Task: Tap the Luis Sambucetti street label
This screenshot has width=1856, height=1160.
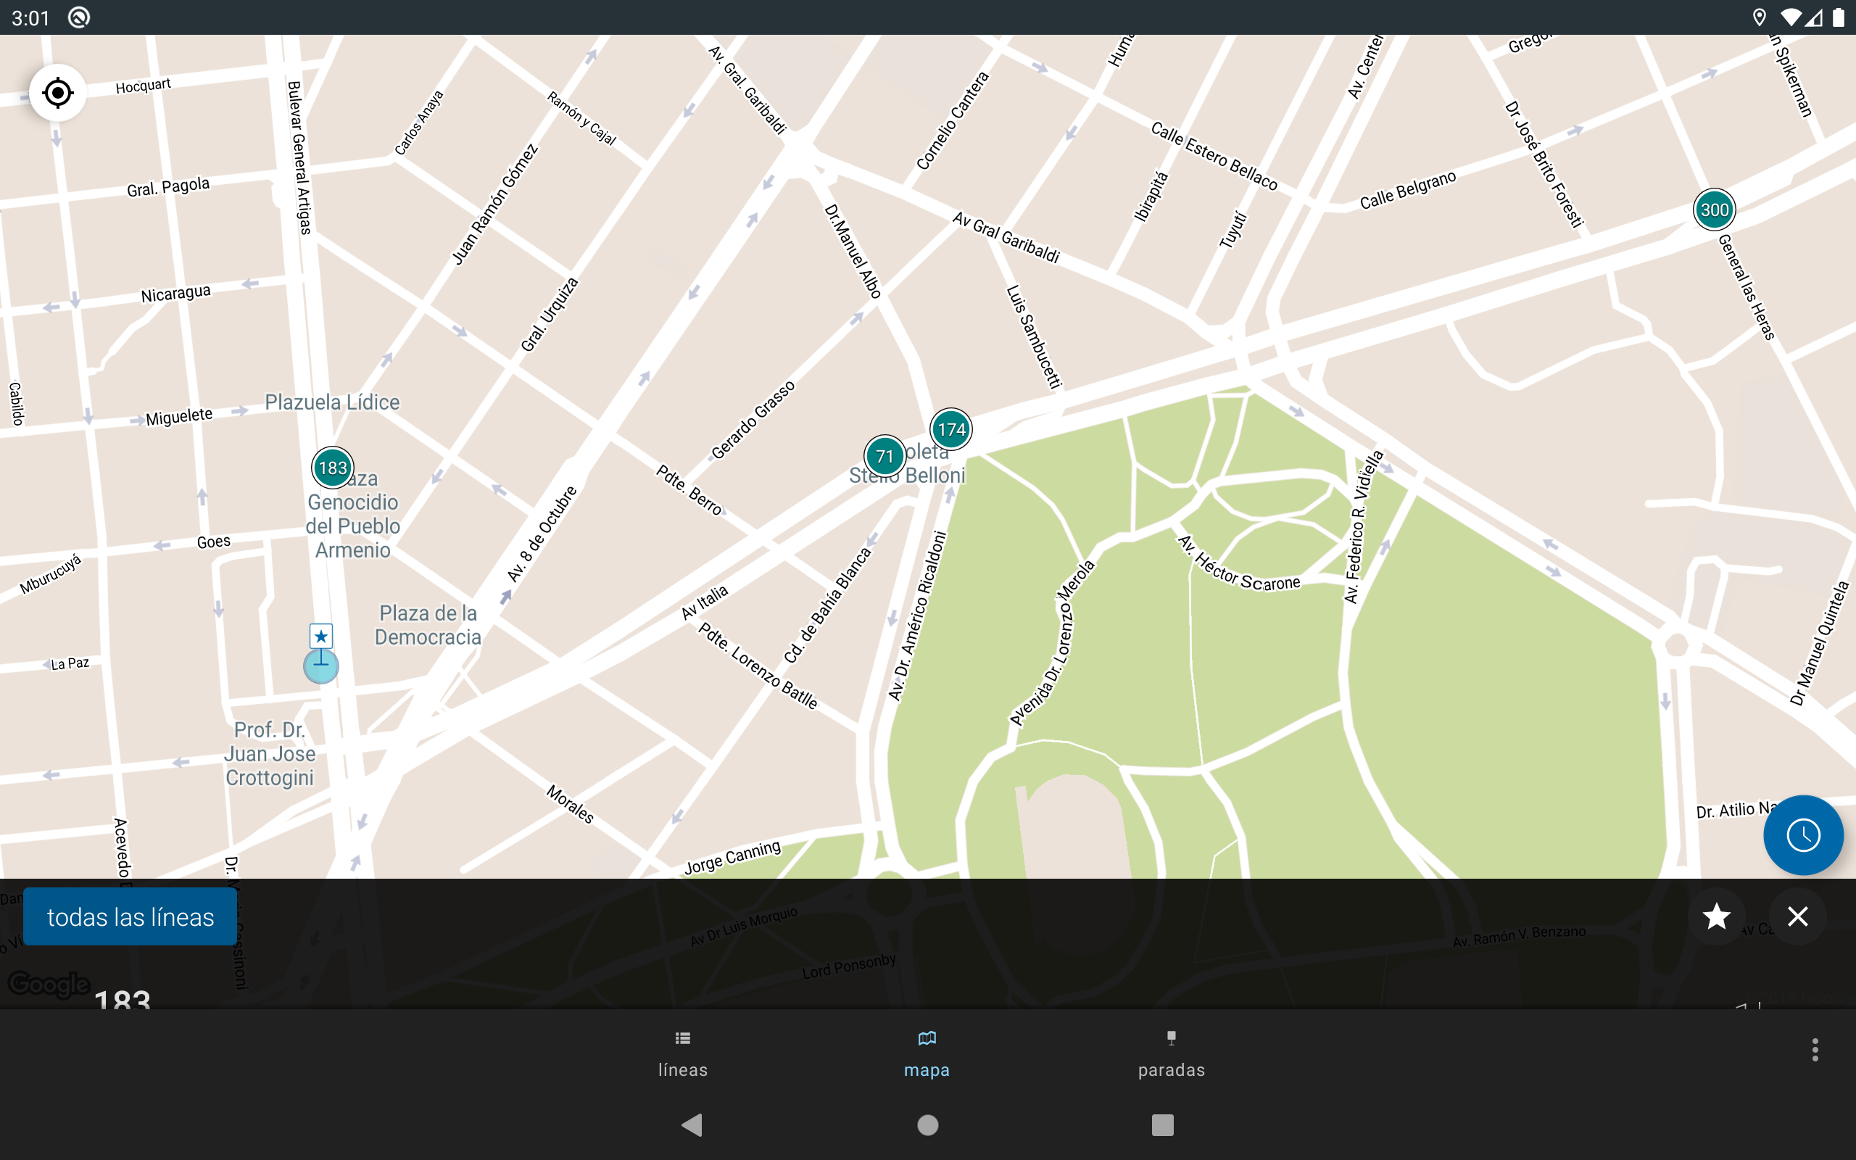Action: tap(1034, 337)
